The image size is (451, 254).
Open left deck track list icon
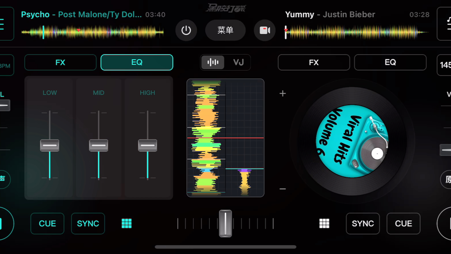(x=7, y=24)
